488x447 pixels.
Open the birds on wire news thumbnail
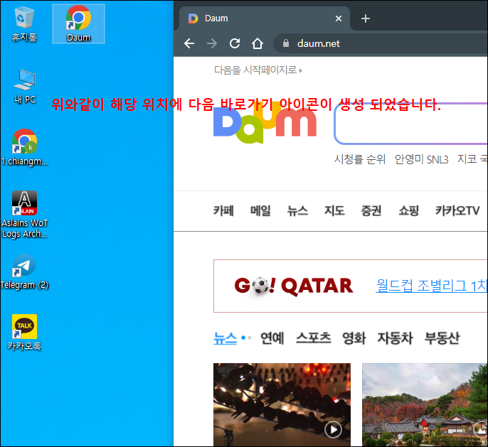282,405
